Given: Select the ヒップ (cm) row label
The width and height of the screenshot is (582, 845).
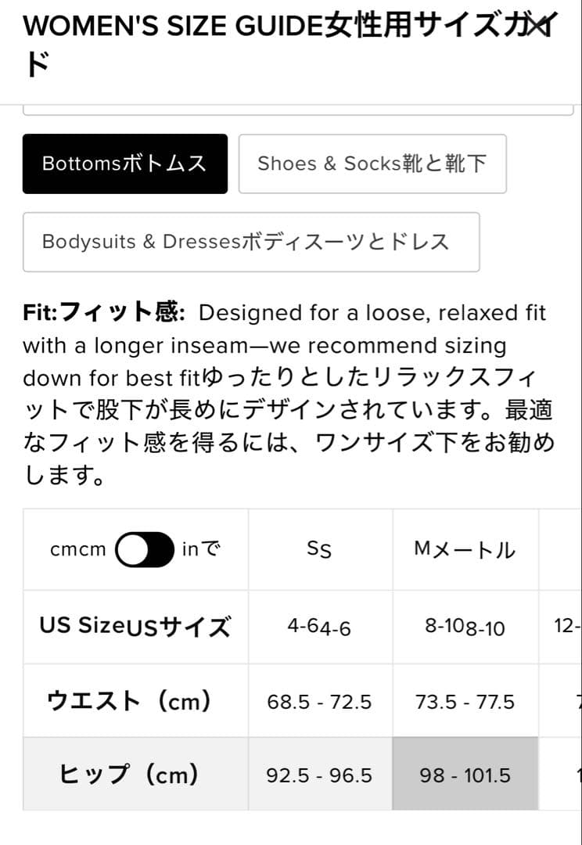Looking at the screenshot, I should coord(135,775).
